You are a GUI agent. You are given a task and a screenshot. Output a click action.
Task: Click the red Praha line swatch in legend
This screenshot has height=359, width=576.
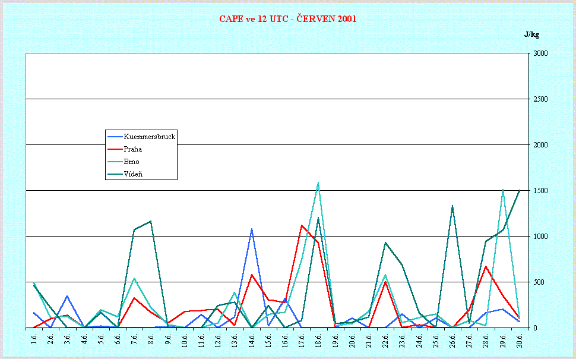pyautogui.click(x=114, y=149)
